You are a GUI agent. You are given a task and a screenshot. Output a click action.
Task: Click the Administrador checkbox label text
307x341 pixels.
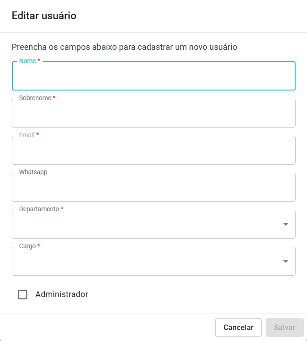pos(62,294)
